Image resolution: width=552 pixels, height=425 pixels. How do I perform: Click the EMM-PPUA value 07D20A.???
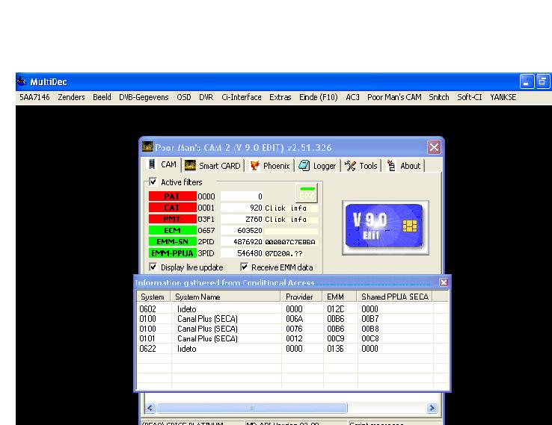coord(283,253)
